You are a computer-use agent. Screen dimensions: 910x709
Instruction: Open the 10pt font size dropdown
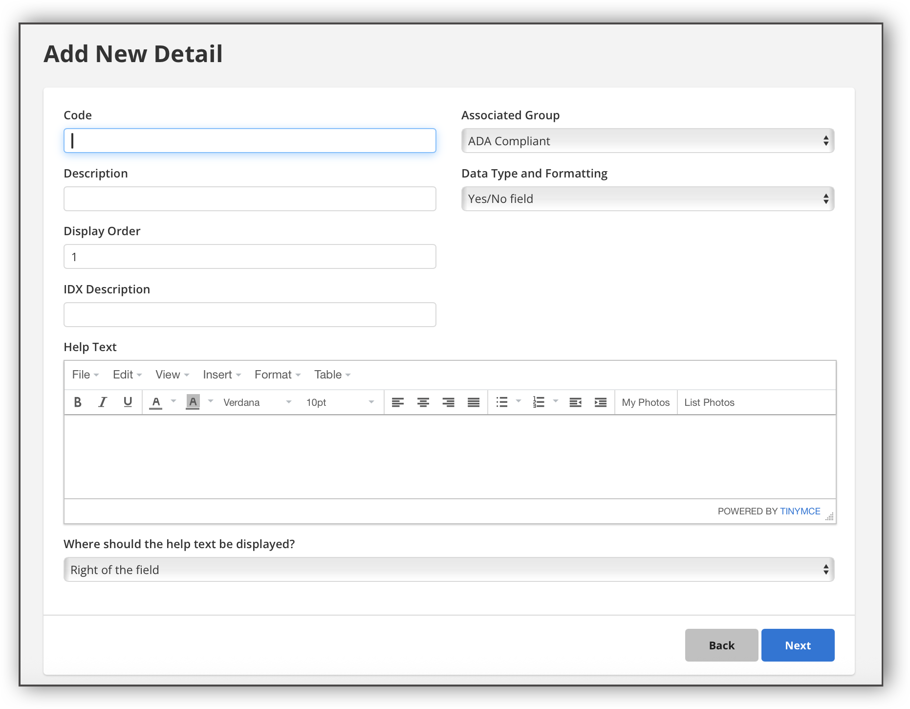pyautogui.click(x=340, y=402)
